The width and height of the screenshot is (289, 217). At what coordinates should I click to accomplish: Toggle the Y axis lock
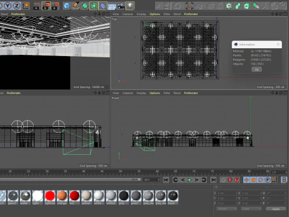(8, 5)
